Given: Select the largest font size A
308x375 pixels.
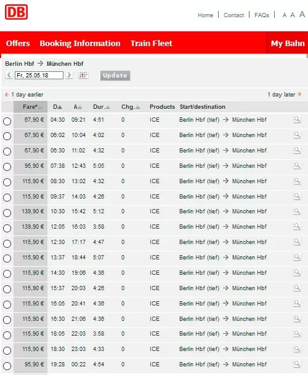Looking at the screenshot, I should [302, 14].
